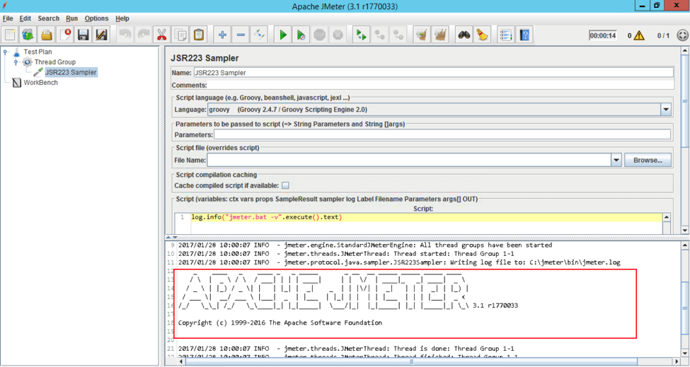The image size is (690, 367).
Task: Clear results with the Clear icon
Action: (422, 35)
